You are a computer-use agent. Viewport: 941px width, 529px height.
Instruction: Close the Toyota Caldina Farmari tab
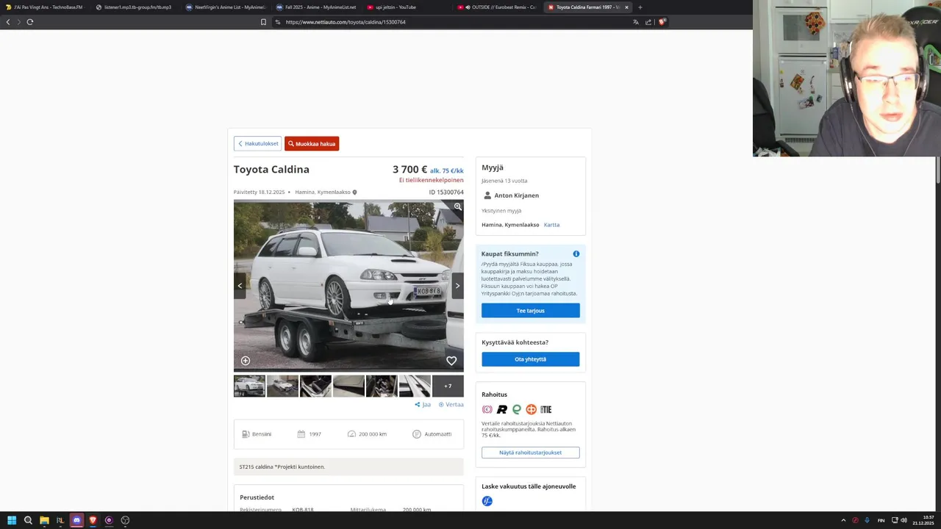pos(626,7)
